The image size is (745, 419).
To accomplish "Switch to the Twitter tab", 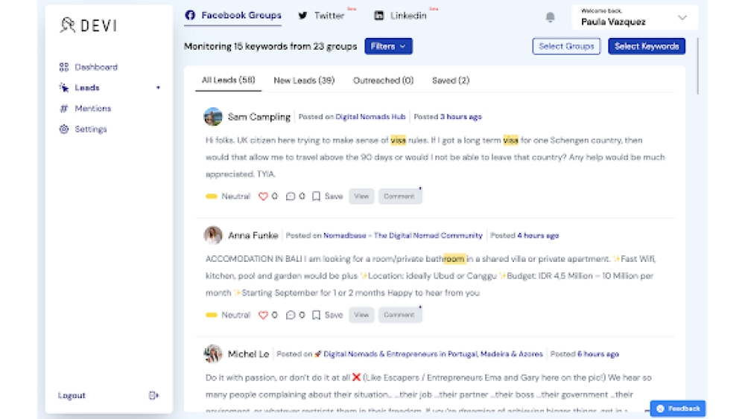I will [322, 16].
